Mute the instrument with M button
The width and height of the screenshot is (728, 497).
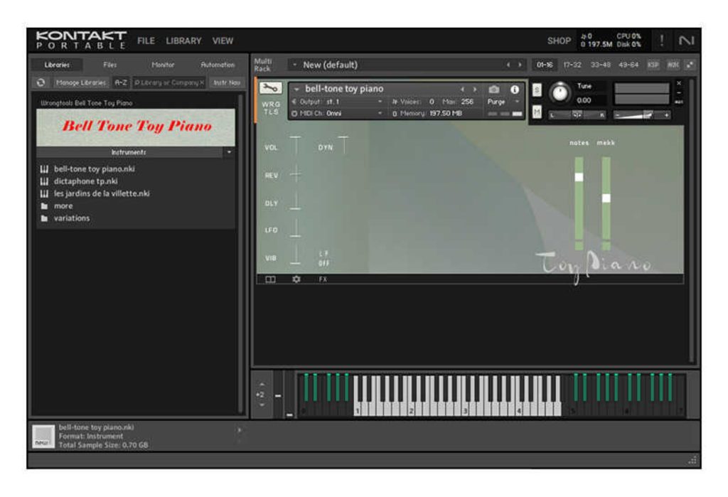click(537, 112)
